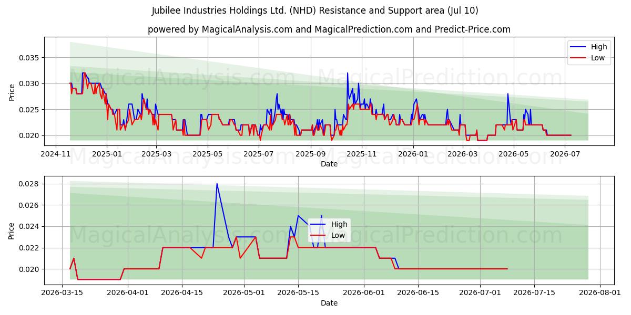Select the 'High' label in the upper chart legend
Image resolution: width=631 pixels, height=315 pixels.
599,47
